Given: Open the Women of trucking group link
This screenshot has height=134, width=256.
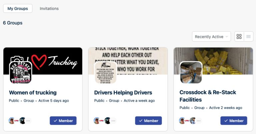Looking at the screenshot, I should click(33, 93).
